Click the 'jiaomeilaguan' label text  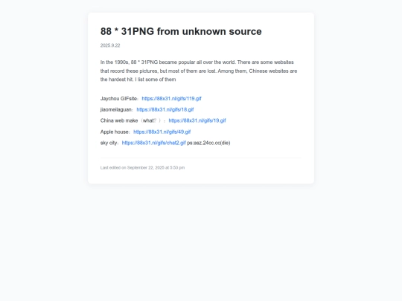tap(116, 109)
